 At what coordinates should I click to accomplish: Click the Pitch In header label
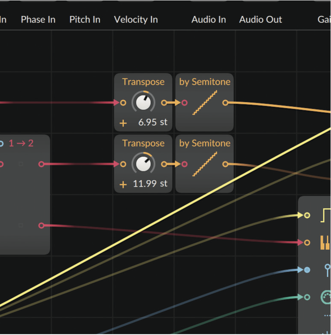[84, 19]
